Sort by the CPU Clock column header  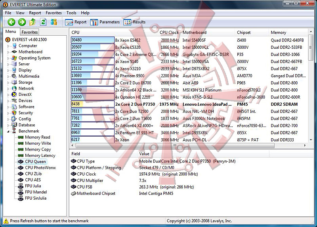(x=169, y=32)
